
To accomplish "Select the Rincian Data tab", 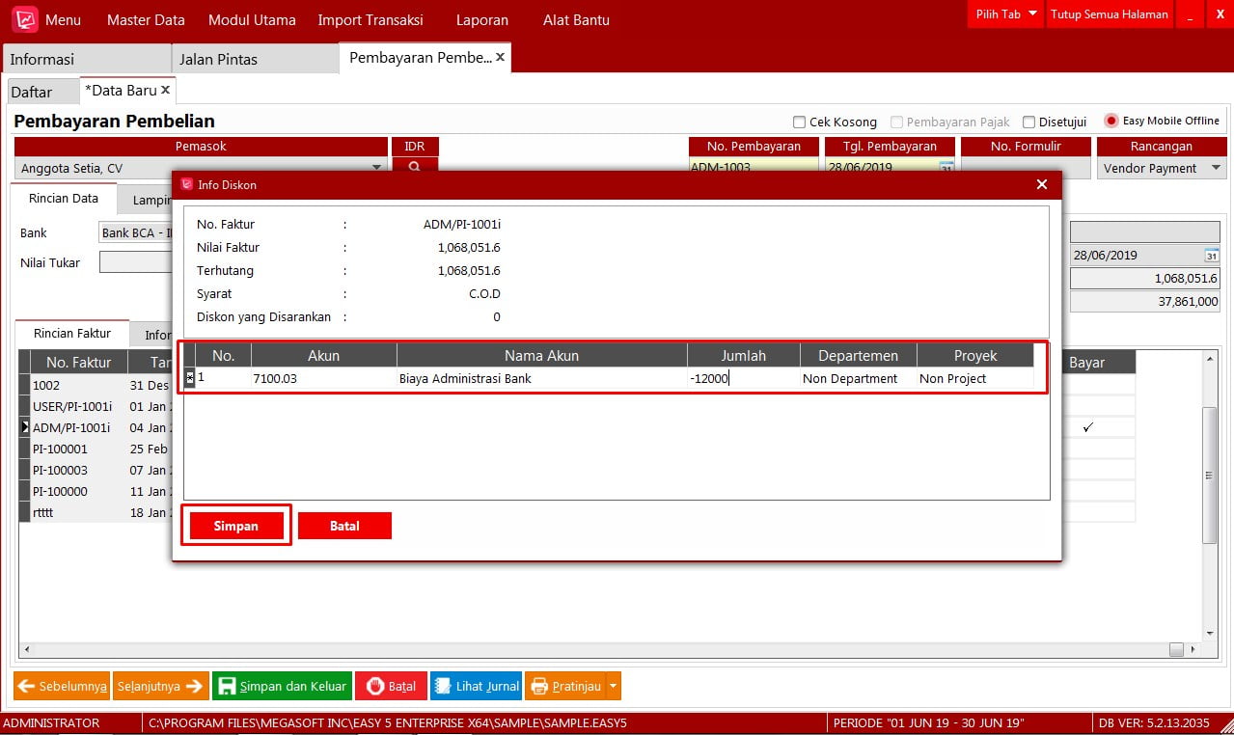I will click(64, 199).
